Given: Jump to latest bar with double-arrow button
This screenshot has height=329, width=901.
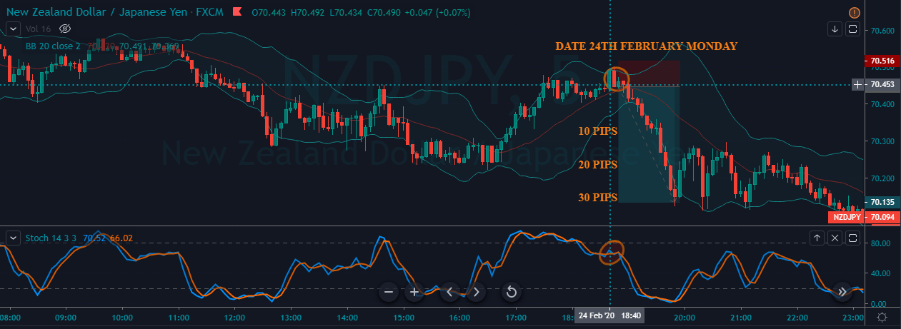Looking at the screenshot, I should (x=842, y=291).
